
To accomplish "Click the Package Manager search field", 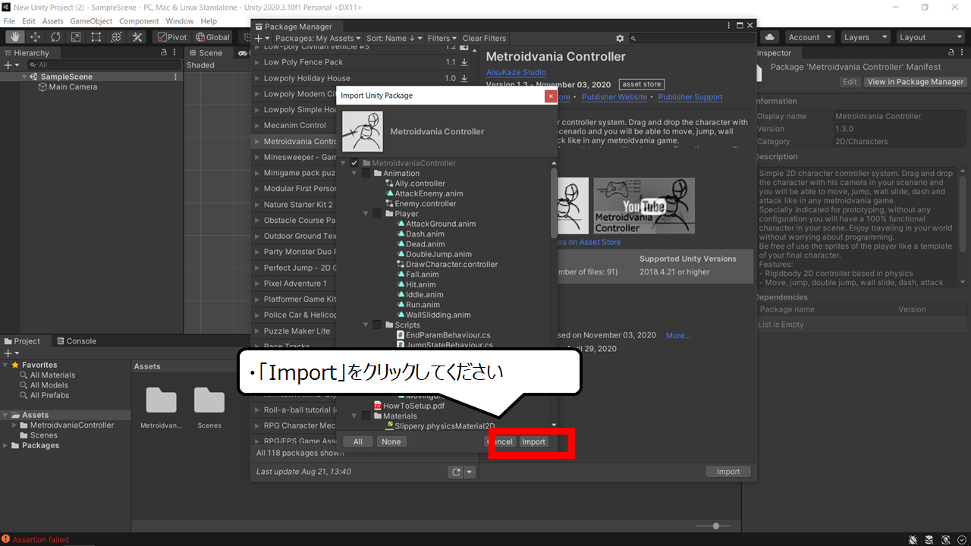I will pos(693,38).
